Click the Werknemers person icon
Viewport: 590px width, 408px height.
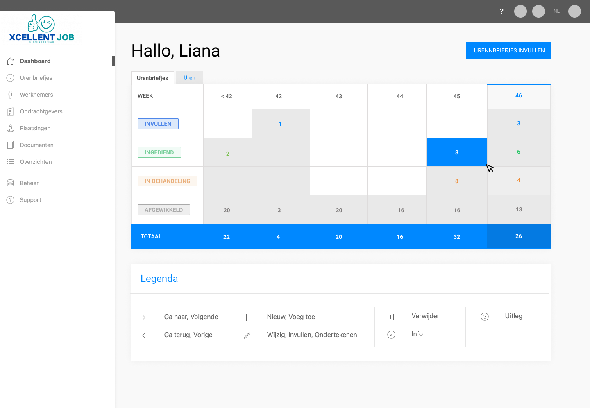click(11, 95)
